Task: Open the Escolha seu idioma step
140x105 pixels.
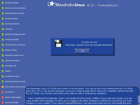Action: pyautogui.click(x=12, y=3)
